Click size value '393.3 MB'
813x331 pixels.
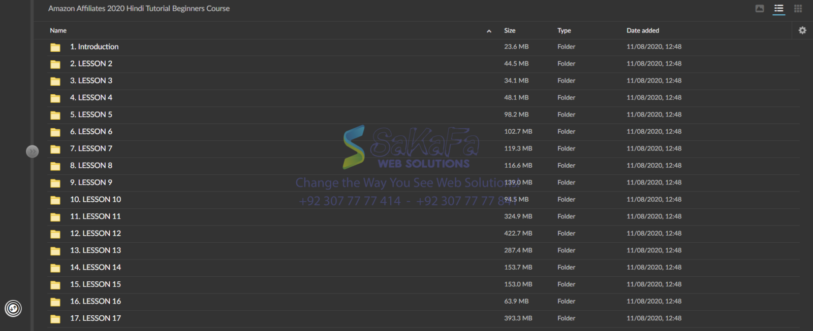[x=518, y=318]
